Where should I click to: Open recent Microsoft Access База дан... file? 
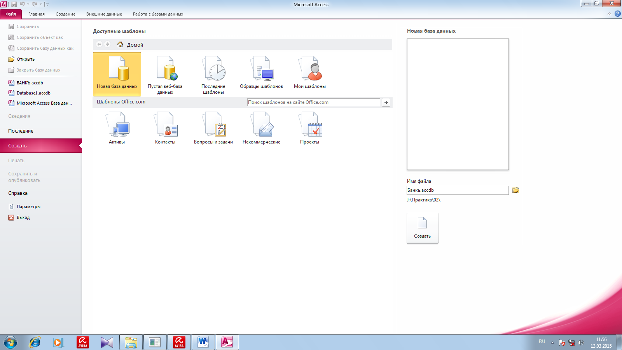[41, 103]
